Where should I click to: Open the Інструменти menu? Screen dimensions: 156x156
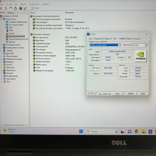pyautogui.click(x=35, y=4)
